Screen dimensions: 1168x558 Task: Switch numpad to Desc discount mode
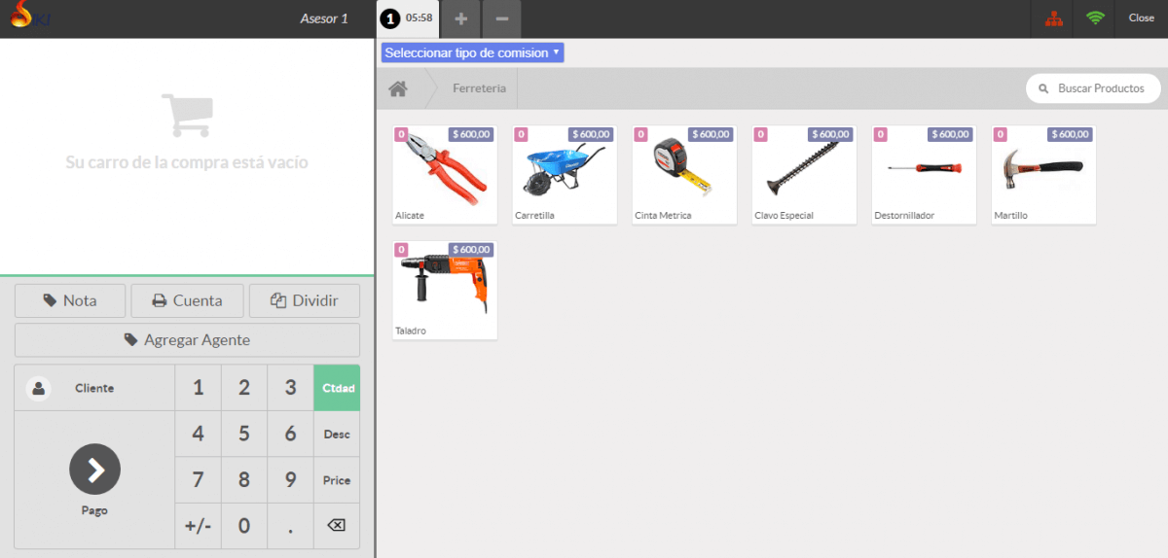click(337, 435)
